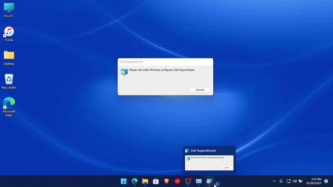The height and width of the screenshot is (187, 333).
Task: Open network settings from the tray
Action: [x=288, y=181]
